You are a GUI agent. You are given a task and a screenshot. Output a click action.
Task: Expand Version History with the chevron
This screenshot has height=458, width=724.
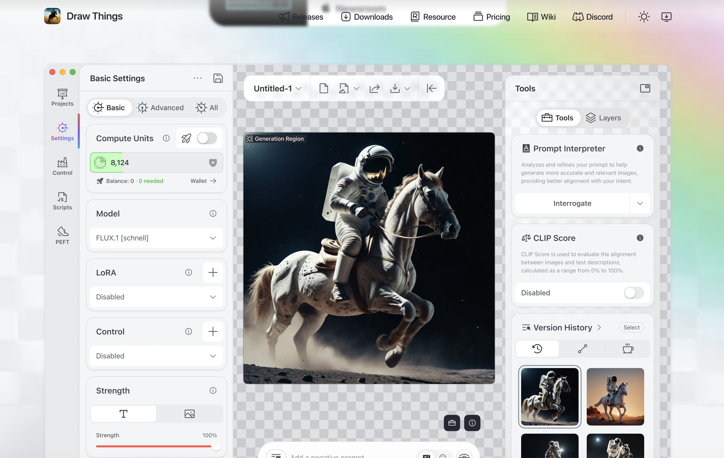coord(599,327)
